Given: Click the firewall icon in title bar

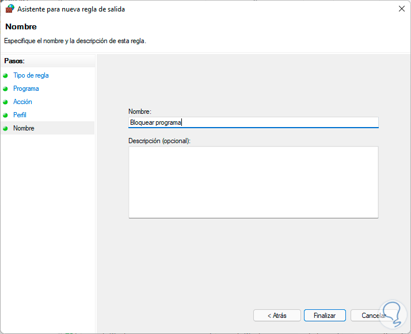Looking at the screenshot, I should click(x=10, y=9).
